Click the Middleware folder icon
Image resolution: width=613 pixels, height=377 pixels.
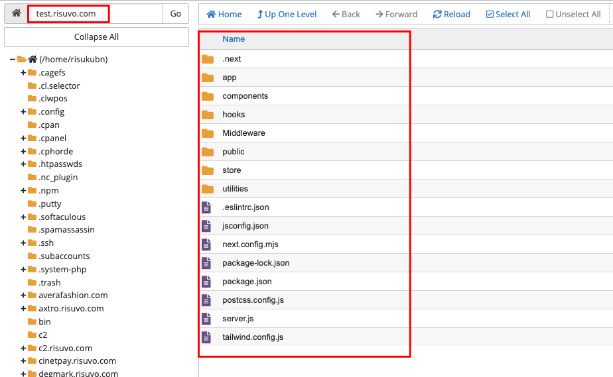208,133
